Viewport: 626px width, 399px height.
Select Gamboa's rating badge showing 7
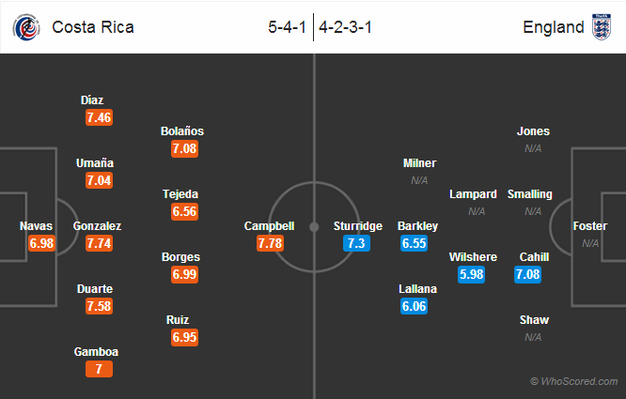(99, 369)
